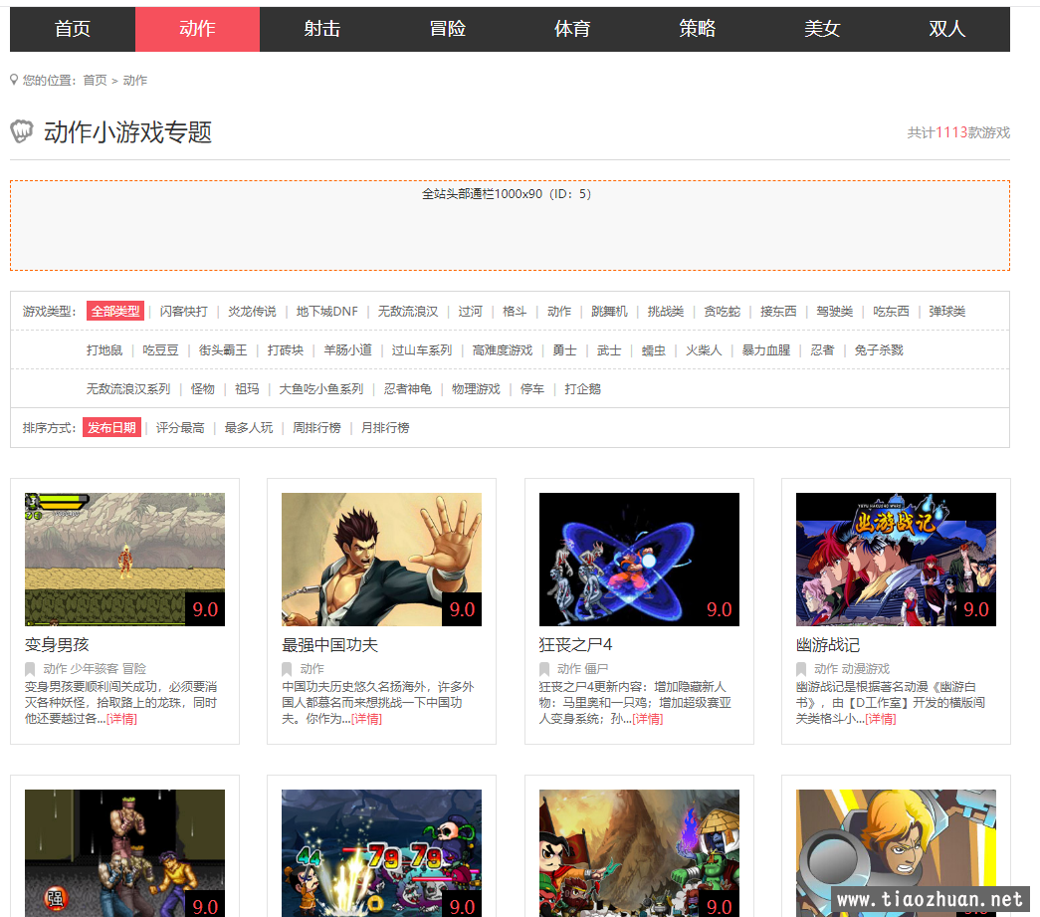Viewport: 1040px width, 917px height.
Task: Sort games by 发布日期
Action: pos(111,428)
